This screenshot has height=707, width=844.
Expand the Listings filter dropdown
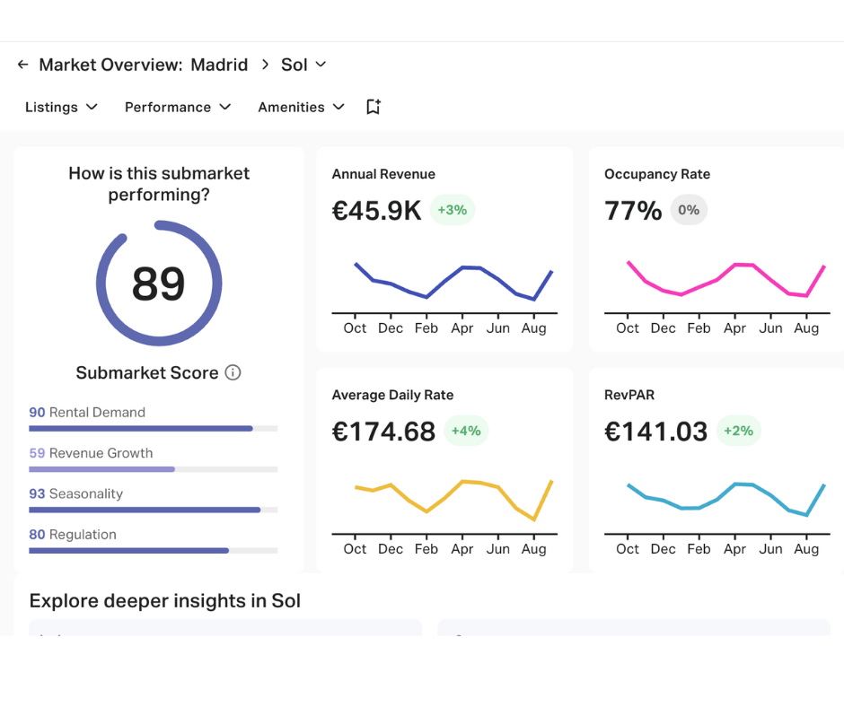[x=61, y=107]
